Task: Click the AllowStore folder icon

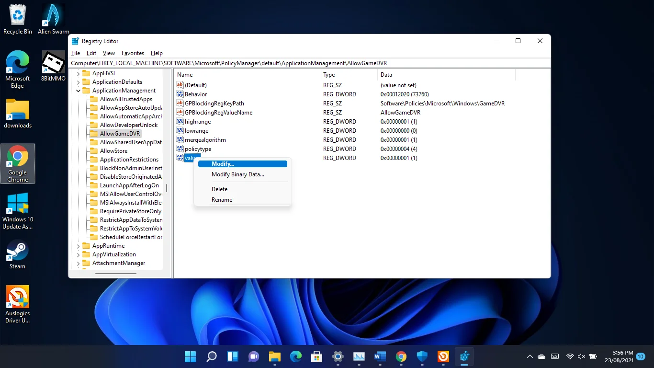Action: (94, 151)
